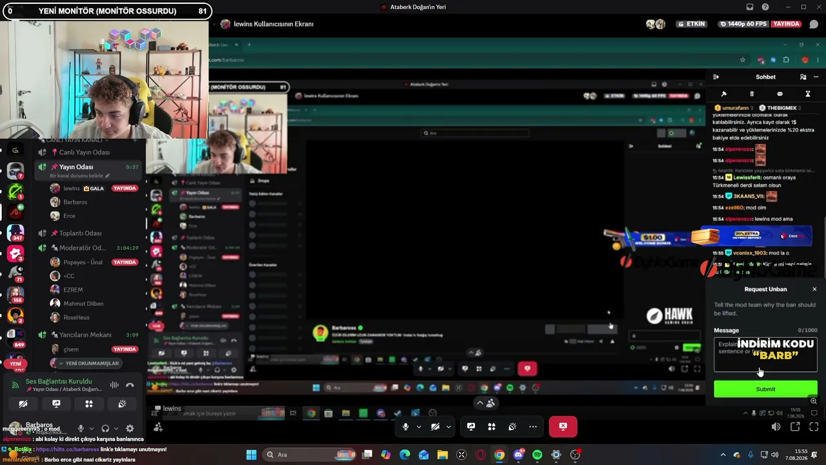Click the hourglass icon in chat toolbar

coord(808,94)
